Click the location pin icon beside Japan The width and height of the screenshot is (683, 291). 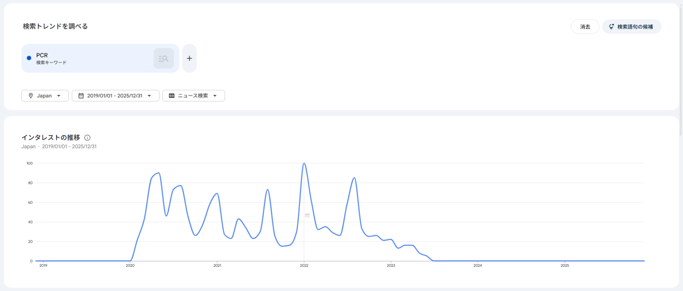click(x=31, y=96)
